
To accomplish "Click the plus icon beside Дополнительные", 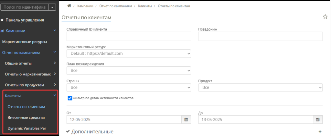I will (320, 132).
